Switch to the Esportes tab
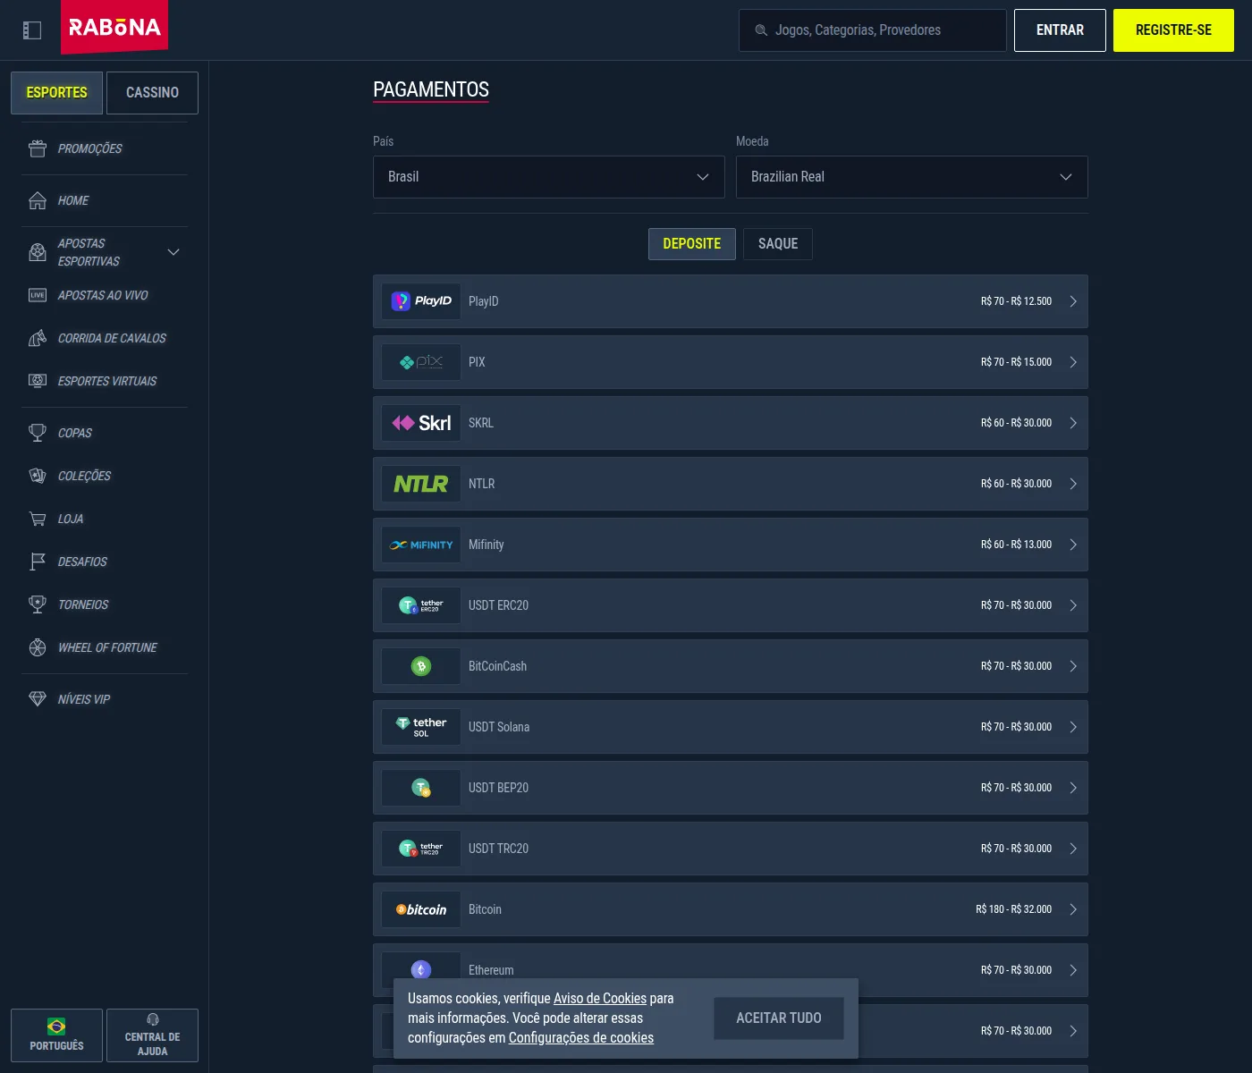1252x1073 pixels. point(56,93)
